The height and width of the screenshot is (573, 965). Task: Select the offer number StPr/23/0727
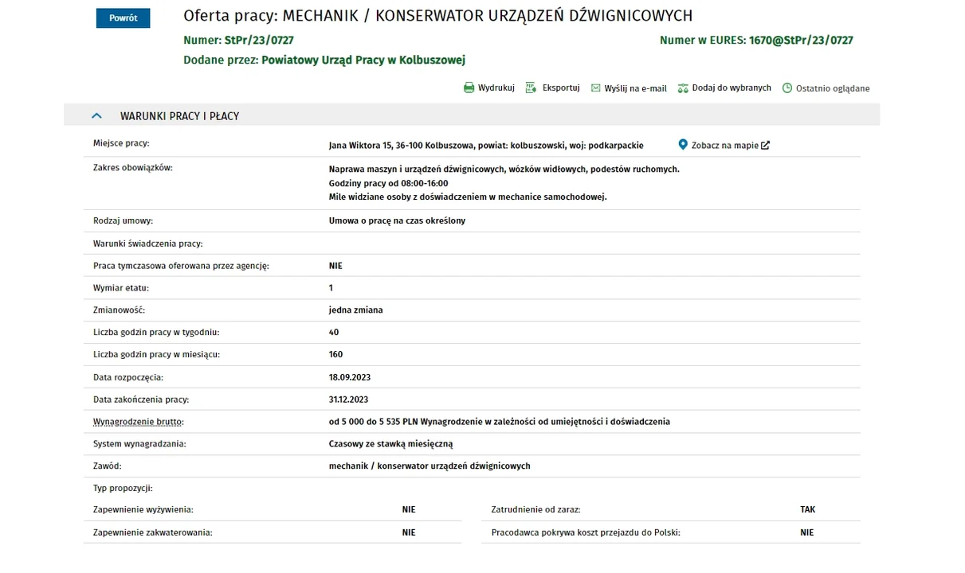point(260,40)
